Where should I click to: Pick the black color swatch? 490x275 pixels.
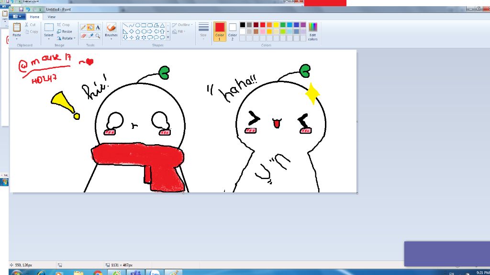click(243, 25)
